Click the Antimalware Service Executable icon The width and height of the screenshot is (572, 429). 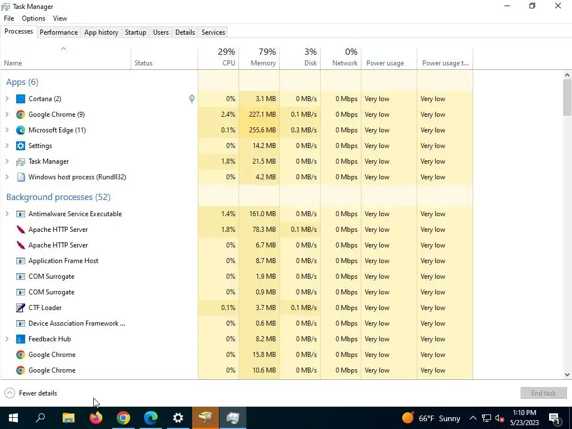coord(21,214)
